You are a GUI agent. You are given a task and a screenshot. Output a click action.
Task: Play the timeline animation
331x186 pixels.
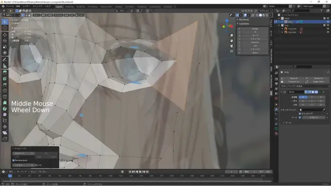point(140,172)
